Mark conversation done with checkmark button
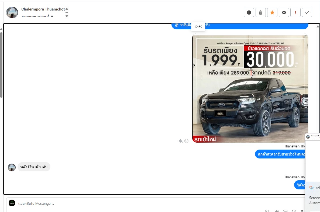320x212 pixels. tap(307, 13)
